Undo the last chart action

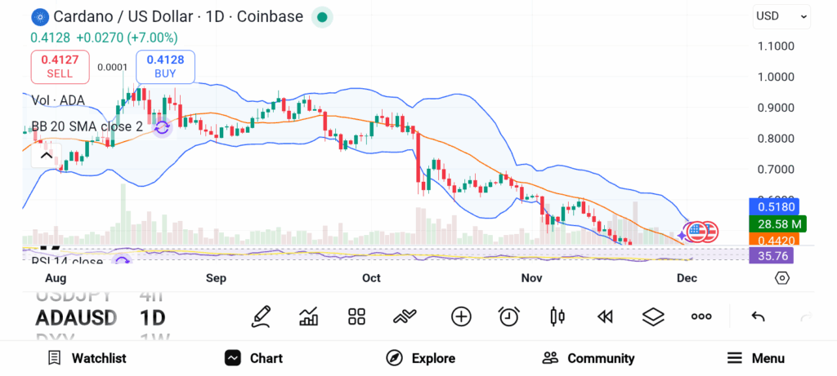tap(758, 316)
